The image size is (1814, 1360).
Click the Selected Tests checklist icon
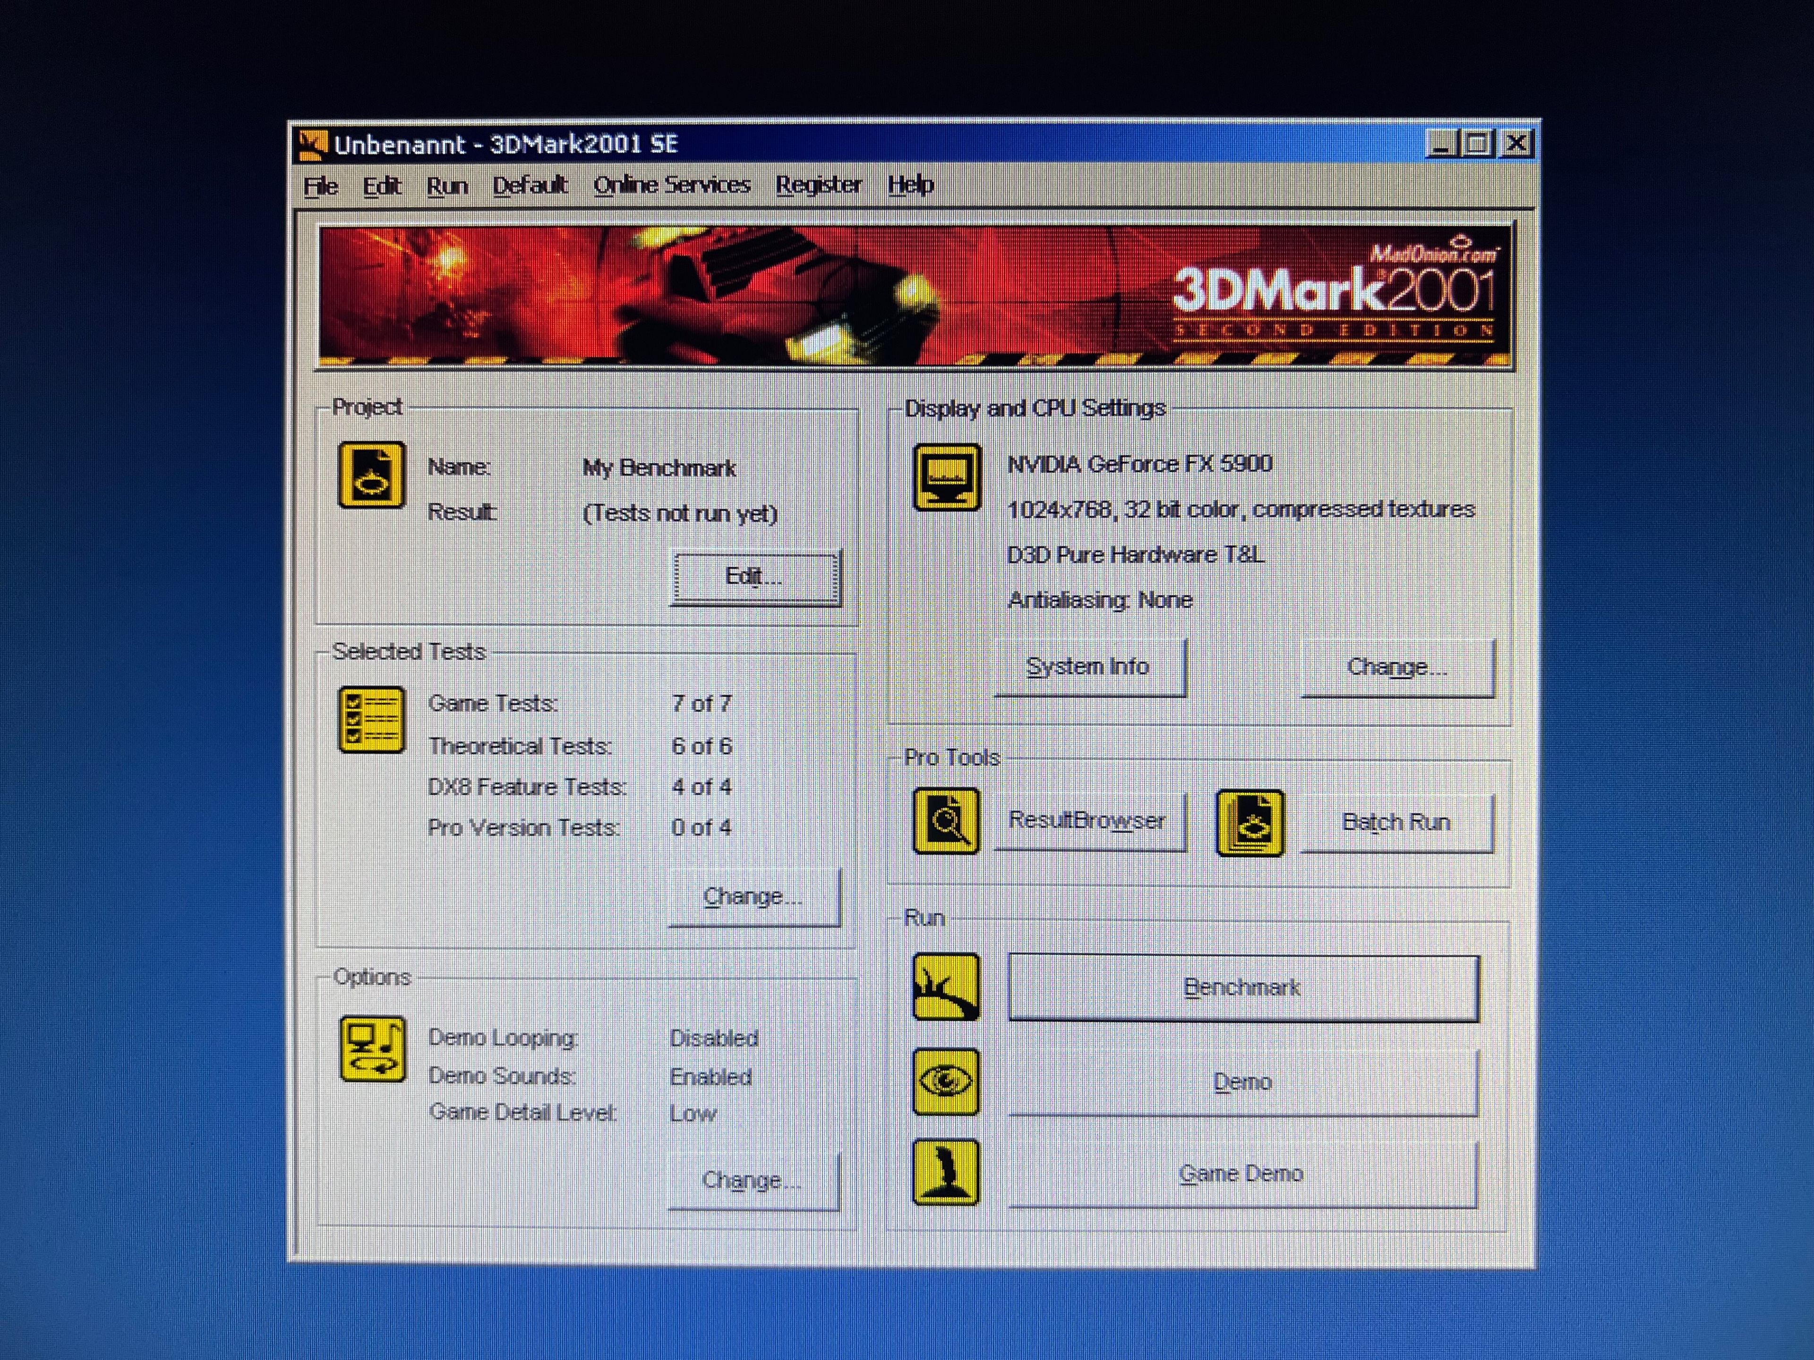(371, 720)
